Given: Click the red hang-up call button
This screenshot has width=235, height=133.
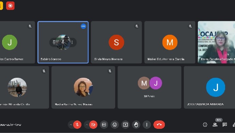Looking at the screenshot, I should tap(159, 124).
